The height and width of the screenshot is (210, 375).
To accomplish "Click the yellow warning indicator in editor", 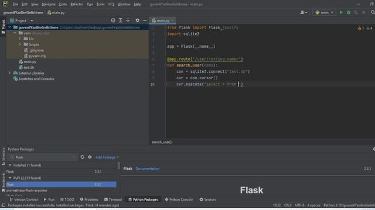I will point(361,28).
